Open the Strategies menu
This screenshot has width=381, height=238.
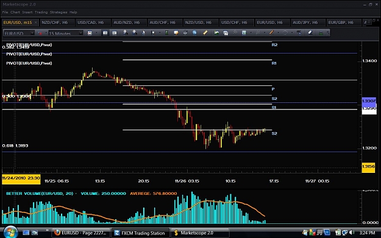click(x=59, y=12)
